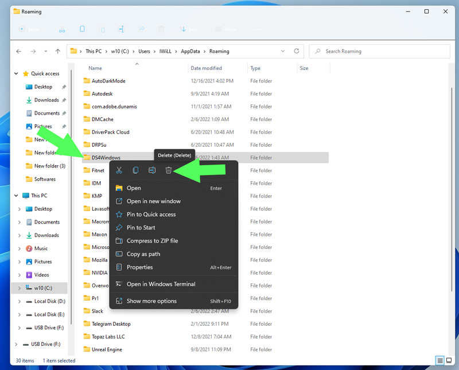Switch to large thumbnails view in status bar
459x370 pixels.
[449, 360]
